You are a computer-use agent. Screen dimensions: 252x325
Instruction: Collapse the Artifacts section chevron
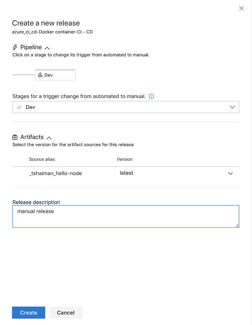[49, 138]
